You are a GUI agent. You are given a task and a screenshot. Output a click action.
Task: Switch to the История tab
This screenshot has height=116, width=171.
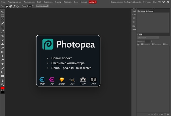[x=141, y=11]
